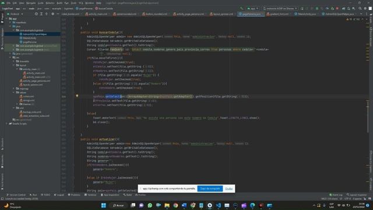Image resolution: width=373 pixels, height=210 pixels.
Task: Open Search Everywhere magnifier in the toolbar
Action: 360,8
